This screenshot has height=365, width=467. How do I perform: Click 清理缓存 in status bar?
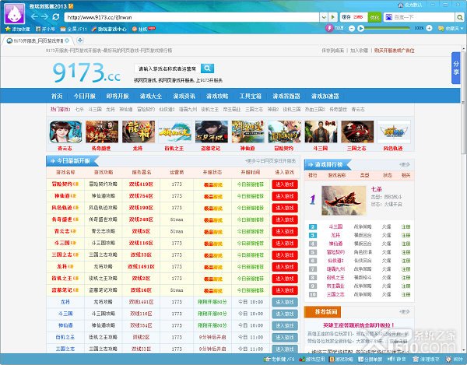click(426, 360)
